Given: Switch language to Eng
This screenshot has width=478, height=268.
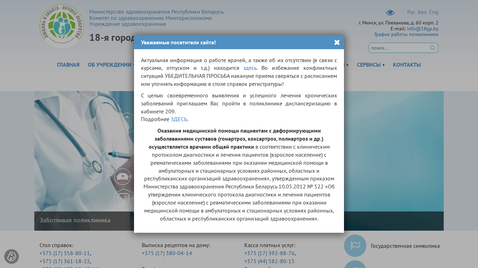Looking at the screenshot, I should (x=434, y=12).
